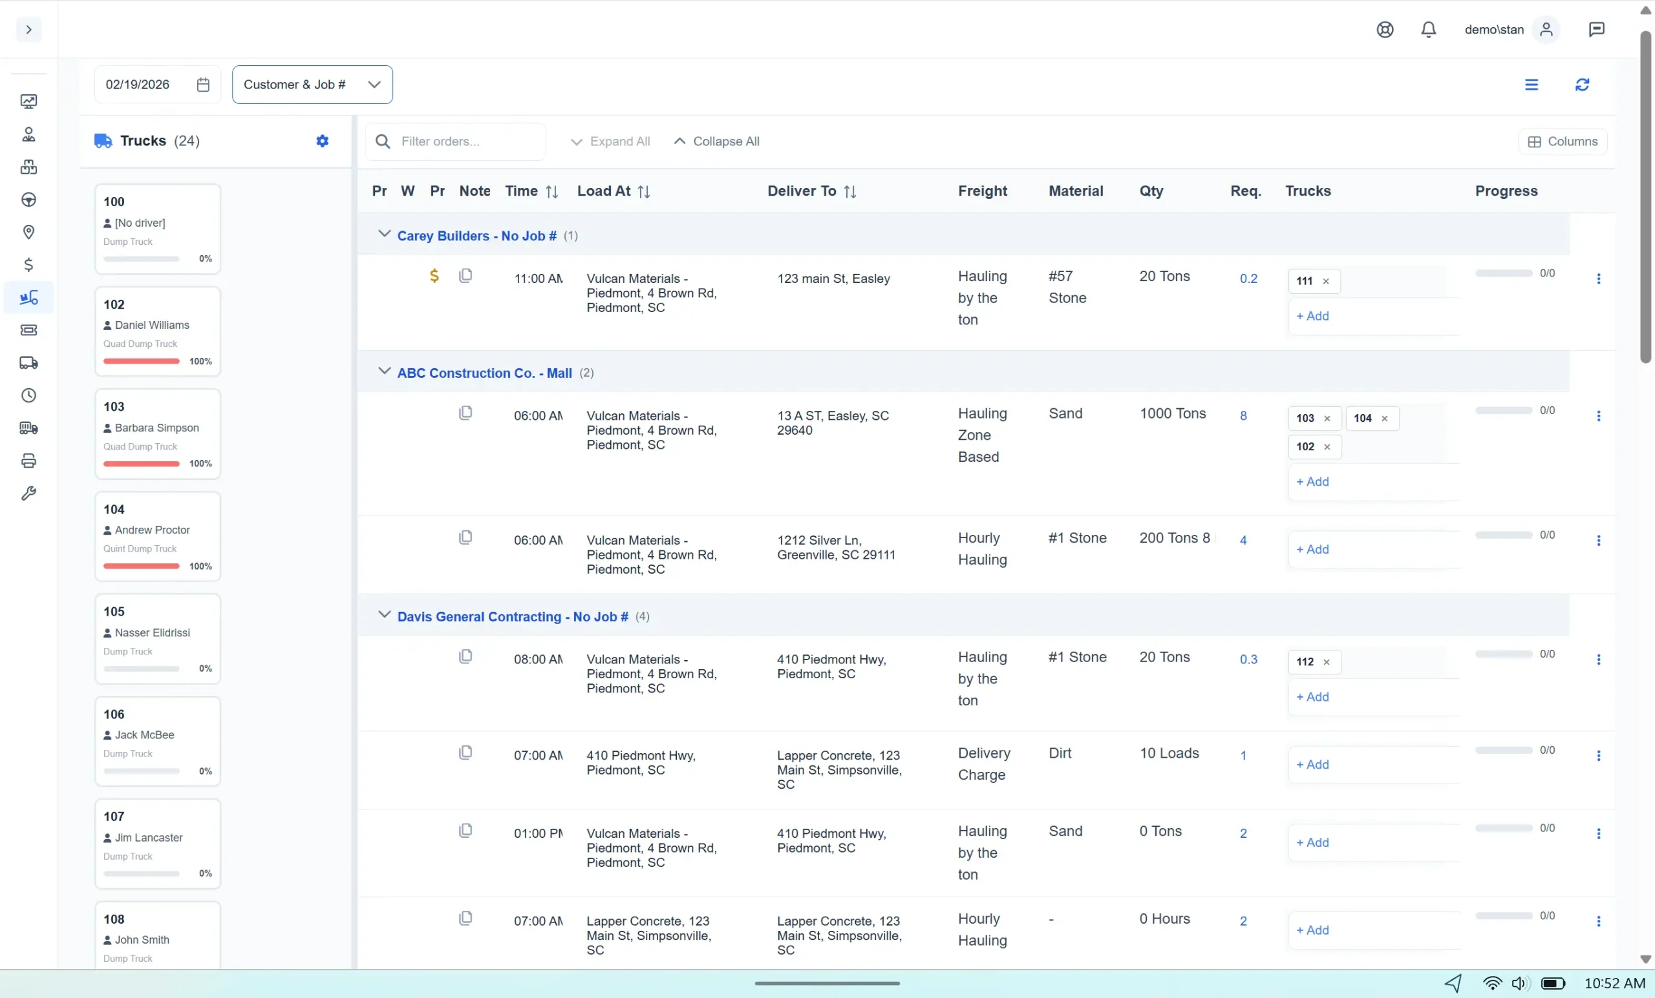Click the refresh orders icon

(x=1583, y=85)
